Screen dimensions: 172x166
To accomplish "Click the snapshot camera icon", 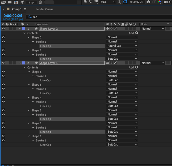I will coord(148,2).
